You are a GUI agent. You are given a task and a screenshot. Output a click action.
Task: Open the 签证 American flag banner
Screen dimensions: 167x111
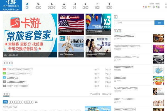pos(71,24)
